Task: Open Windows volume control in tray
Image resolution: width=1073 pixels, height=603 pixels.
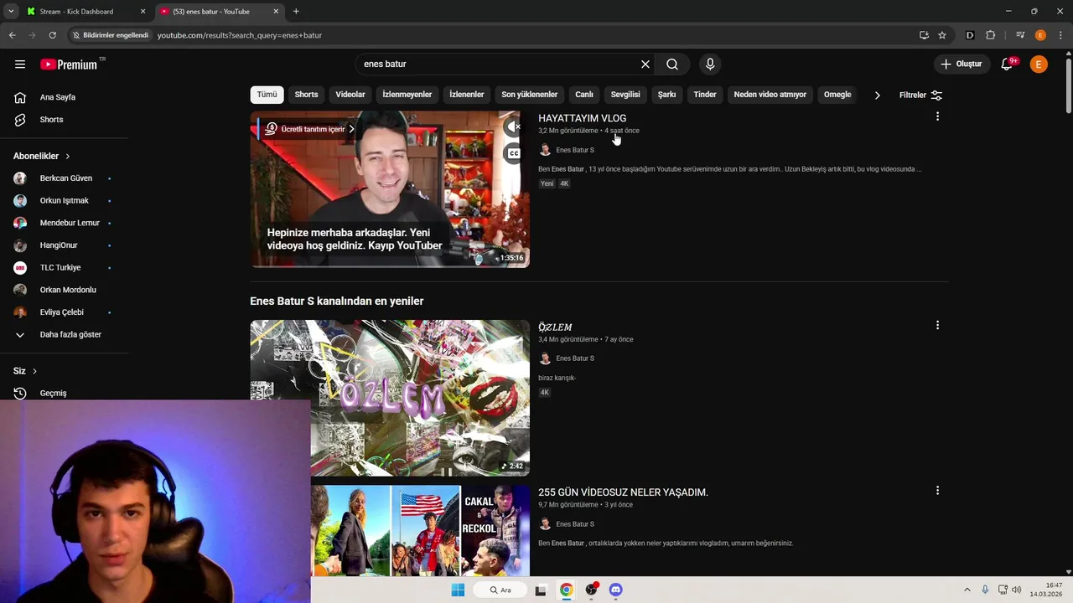Action: tap(1016, 590)
